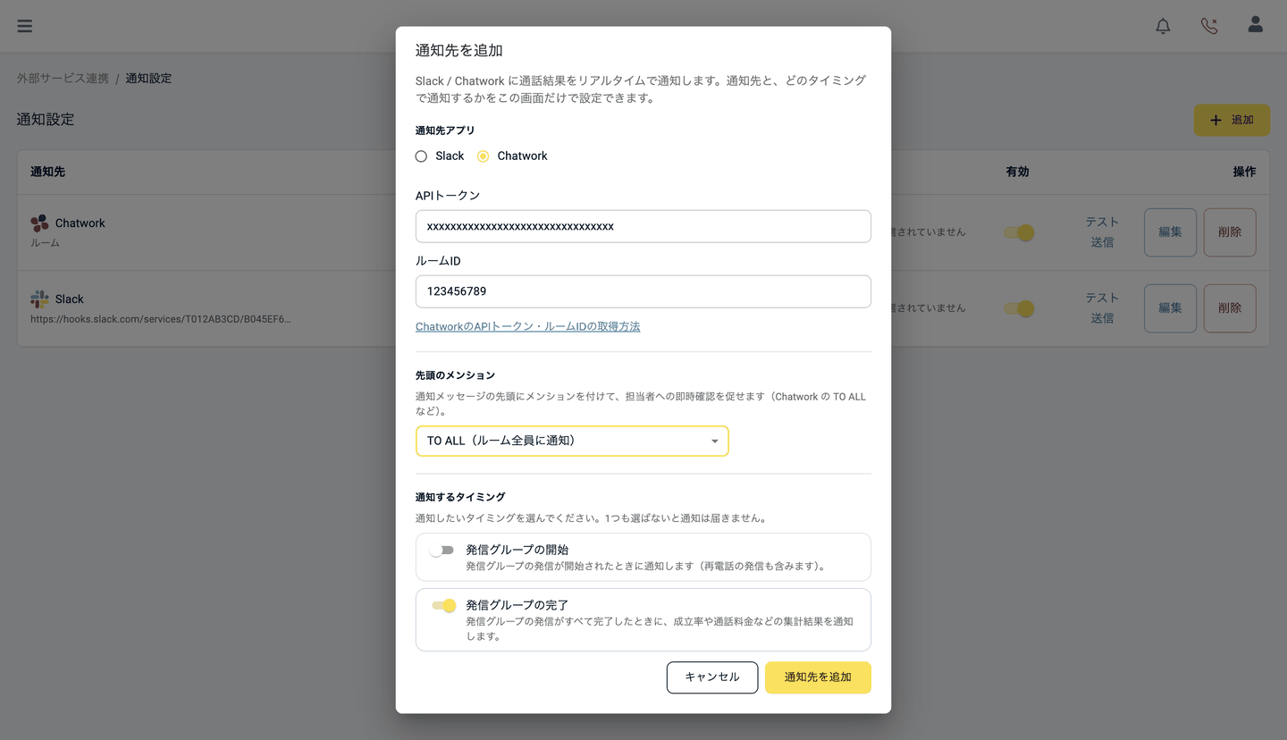Click the キャンセル button
Image resolution: width=1287 pixels, height=740 pixels.
pyautogui.click(x=712, y=677)
